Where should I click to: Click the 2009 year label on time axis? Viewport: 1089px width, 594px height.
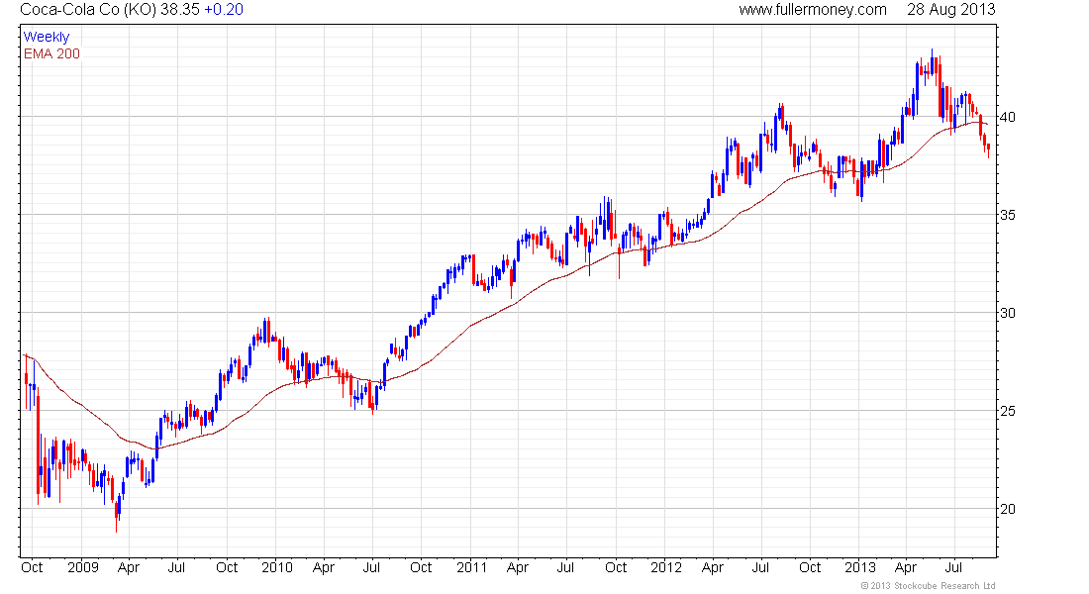coord(82,567)
